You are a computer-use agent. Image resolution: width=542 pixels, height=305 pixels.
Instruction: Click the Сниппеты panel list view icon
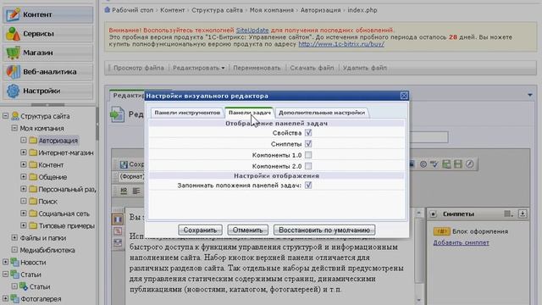508,213
